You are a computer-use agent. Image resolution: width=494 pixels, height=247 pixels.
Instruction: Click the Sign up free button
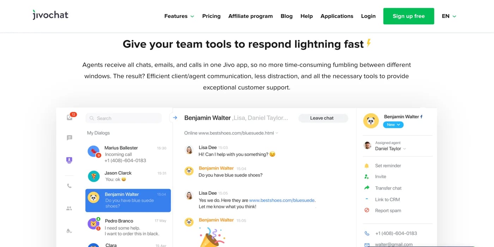coord(409,16)
